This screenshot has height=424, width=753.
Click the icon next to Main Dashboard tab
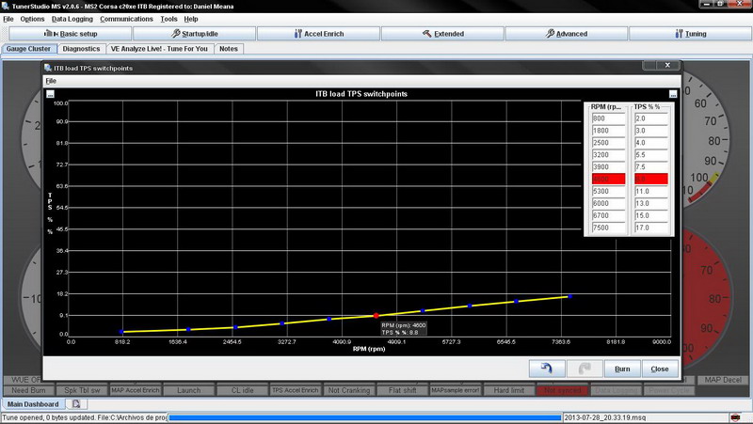tap(74, 403)
